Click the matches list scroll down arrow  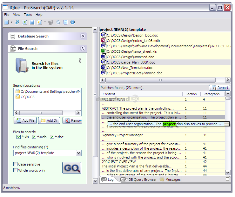(228, 173)
